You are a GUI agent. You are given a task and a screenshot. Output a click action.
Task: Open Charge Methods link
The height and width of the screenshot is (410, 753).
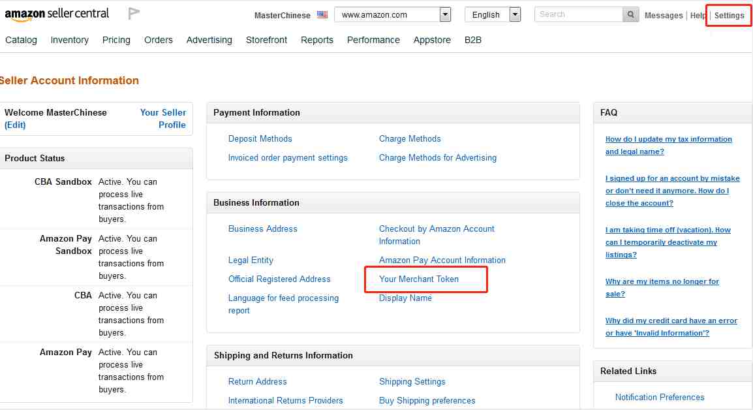tap(410, 138)
